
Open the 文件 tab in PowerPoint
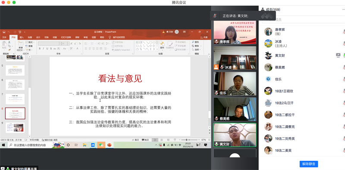[4, 37]
